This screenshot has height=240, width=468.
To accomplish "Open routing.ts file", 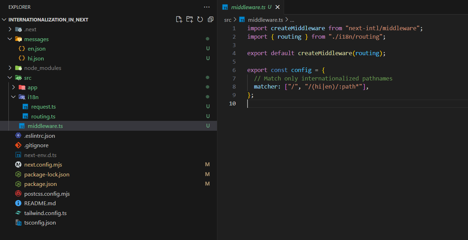I will pos(43,116).
